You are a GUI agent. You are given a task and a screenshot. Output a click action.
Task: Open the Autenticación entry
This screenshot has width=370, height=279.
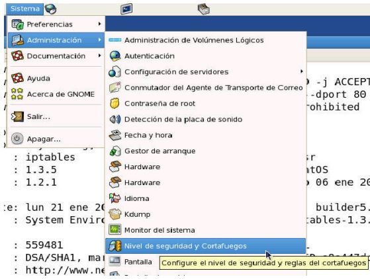tap(205, 56)
